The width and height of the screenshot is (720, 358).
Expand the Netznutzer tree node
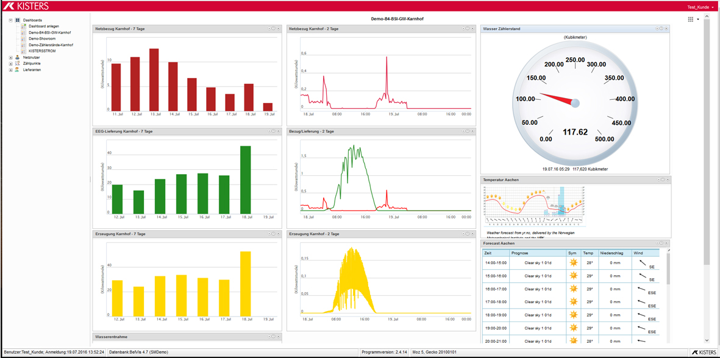[10, 57]
